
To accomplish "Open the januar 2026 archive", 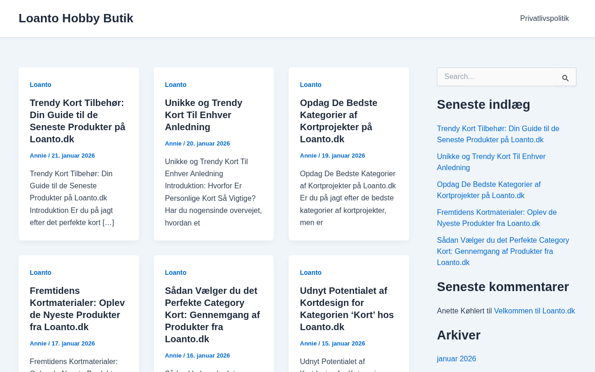I will tap(456, 359).
